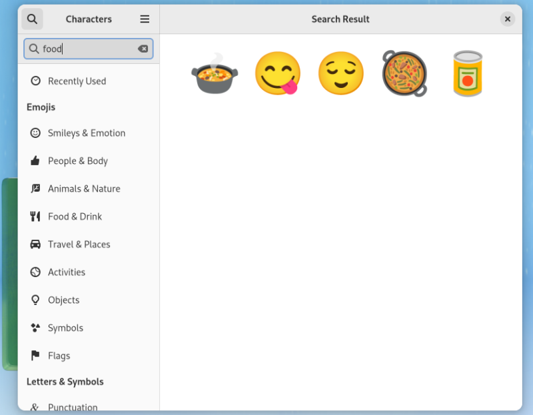Open the Flags category
Screen dimensions: 533x415
tap(89, 356)
